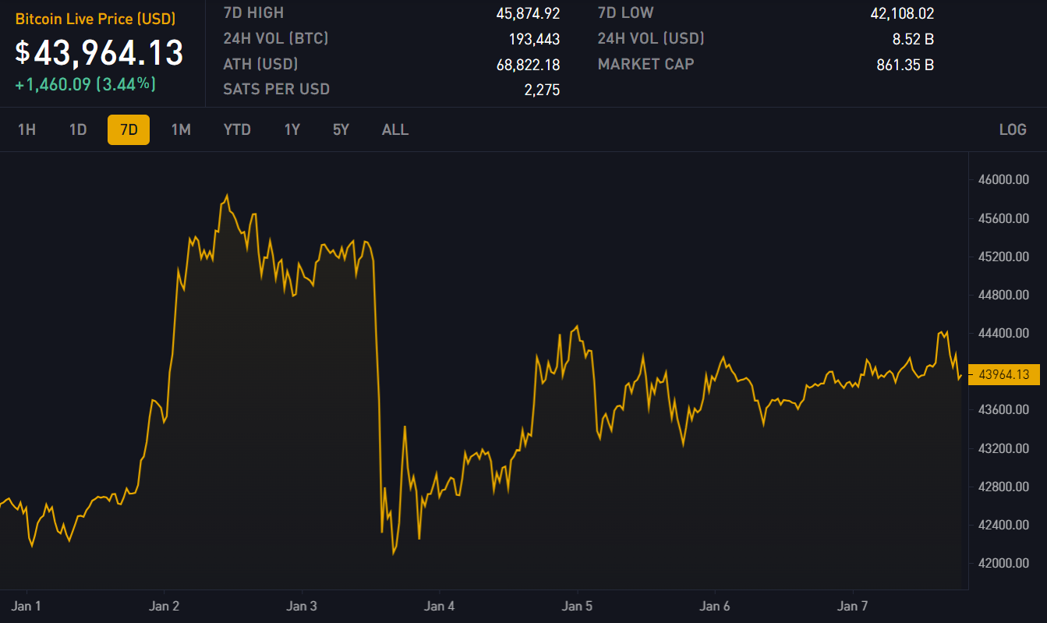Switch chart to 1Y range

pyautogui.click(x=292, y=130)
